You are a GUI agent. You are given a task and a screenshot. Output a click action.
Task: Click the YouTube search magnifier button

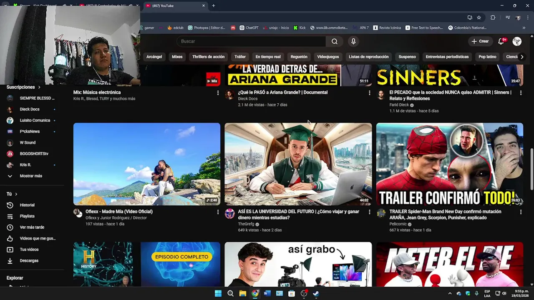pyautogui.click(x=334, y=41)
